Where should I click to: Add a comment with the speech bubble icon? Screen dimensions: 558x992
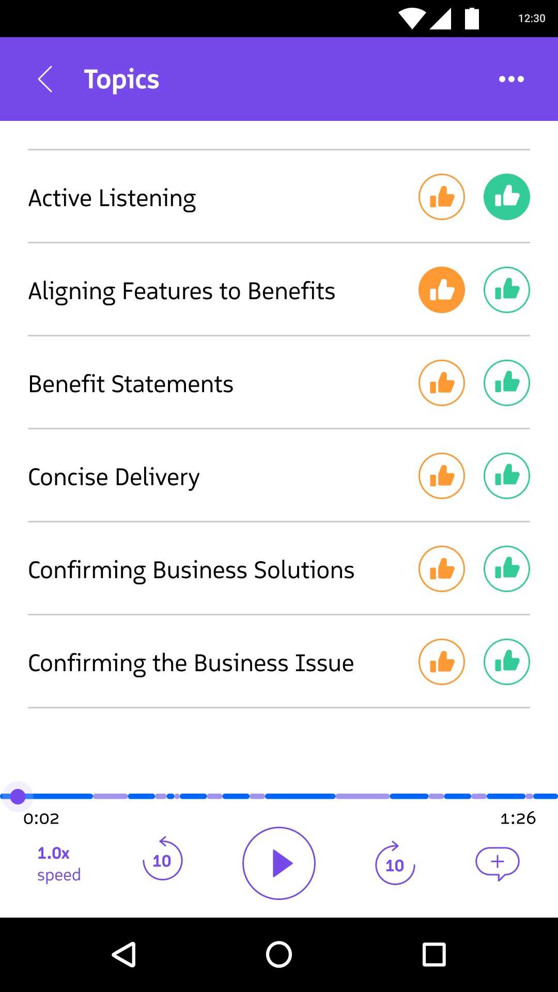(x=497, y=863)
